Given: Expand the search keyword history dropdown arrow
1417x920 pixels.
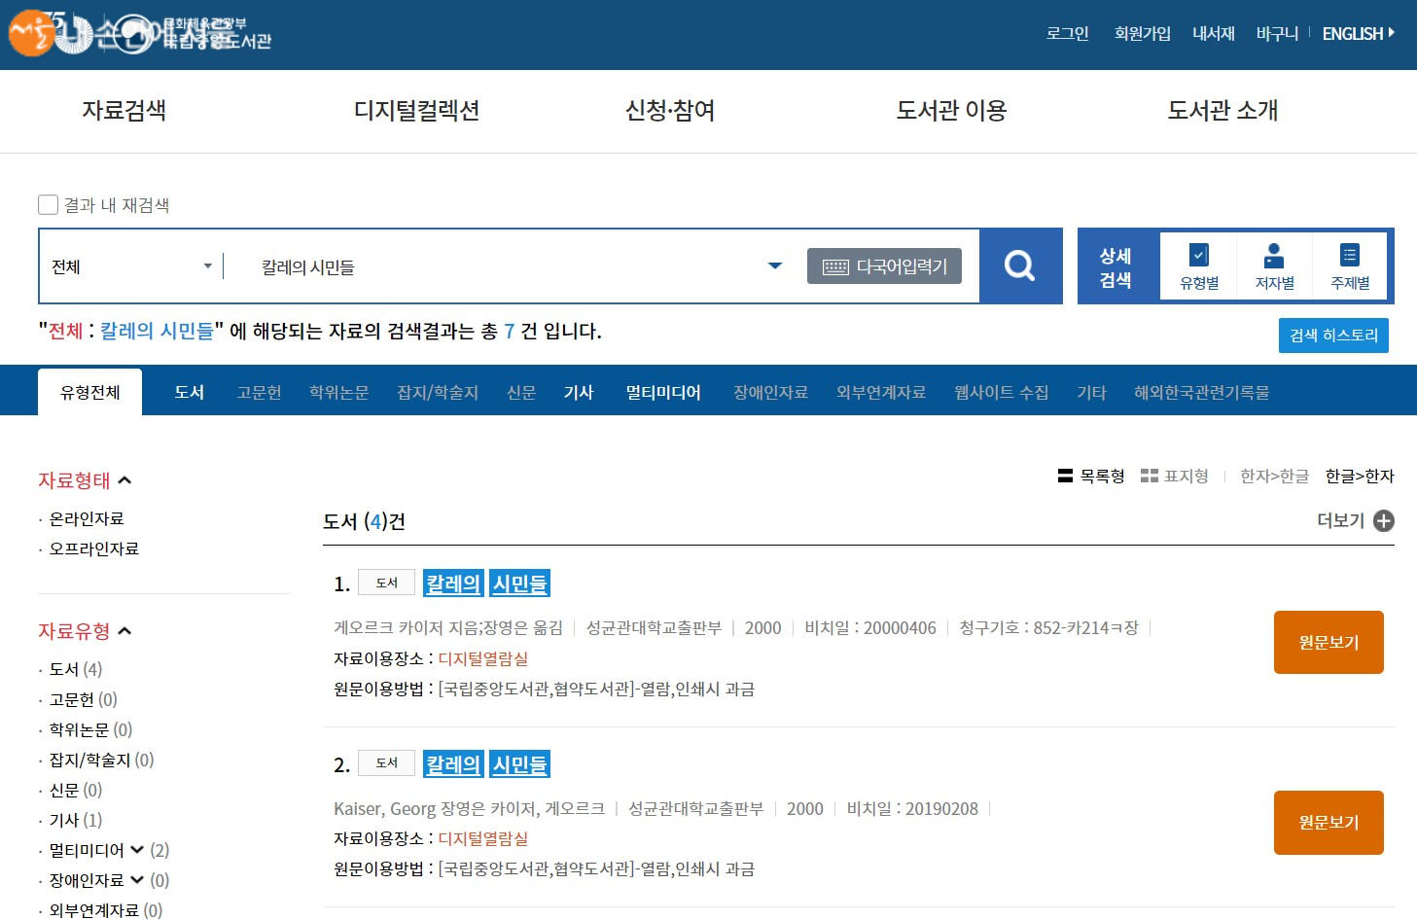Looking at the screenshot, I should (x=775, y=265).
